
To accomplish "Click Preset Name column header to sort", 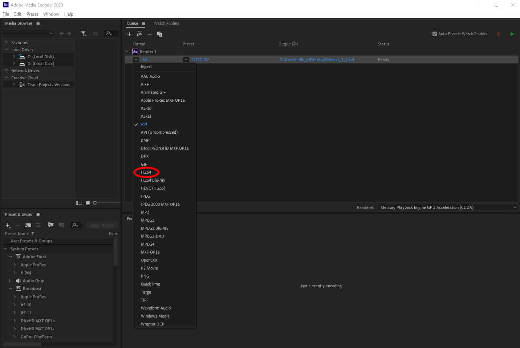I will point(17,234).
